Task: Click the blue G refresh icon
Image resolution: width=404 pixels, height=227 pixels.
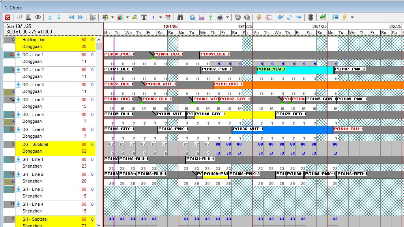Action: click(x=192, y=17)
